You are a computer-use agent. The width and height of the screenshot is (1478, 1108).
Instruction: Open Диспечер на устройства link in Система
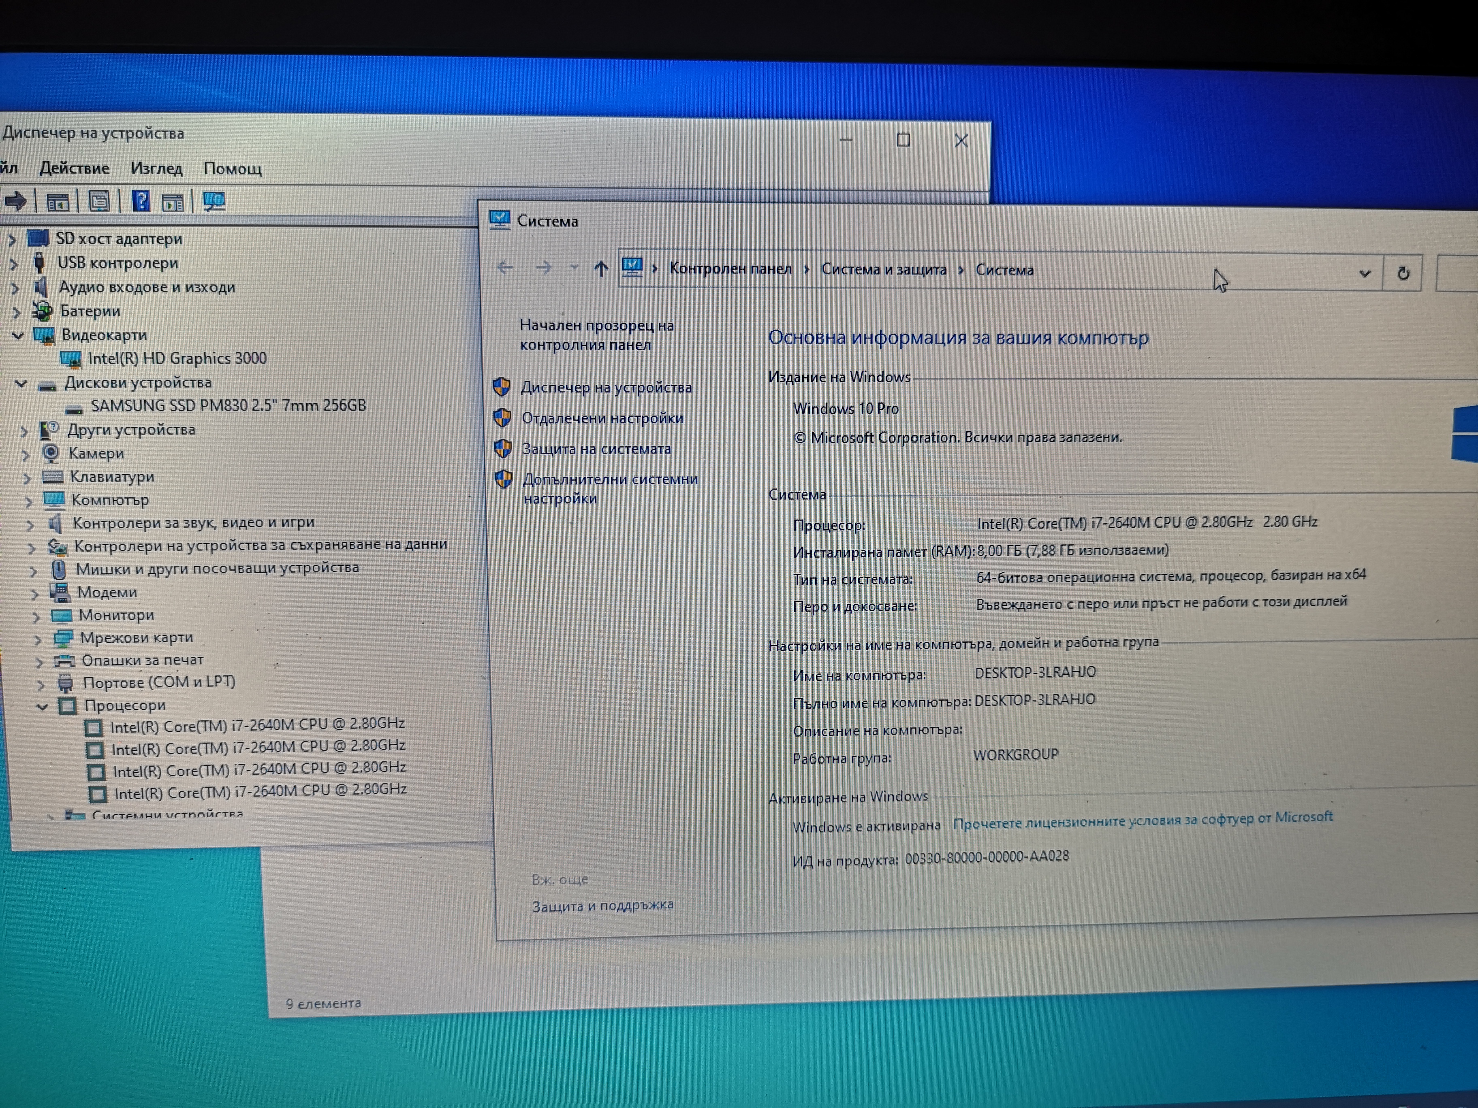(x=606, y=388)
